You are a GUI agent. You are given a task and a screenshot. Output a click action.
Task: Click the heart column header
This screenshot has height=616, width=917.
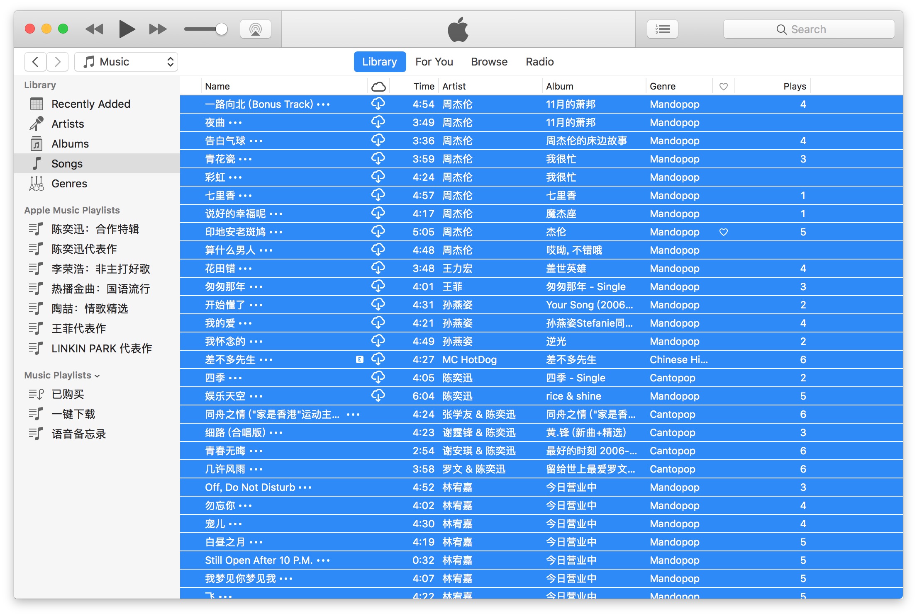pyautogui.click(x=724, y=86)
